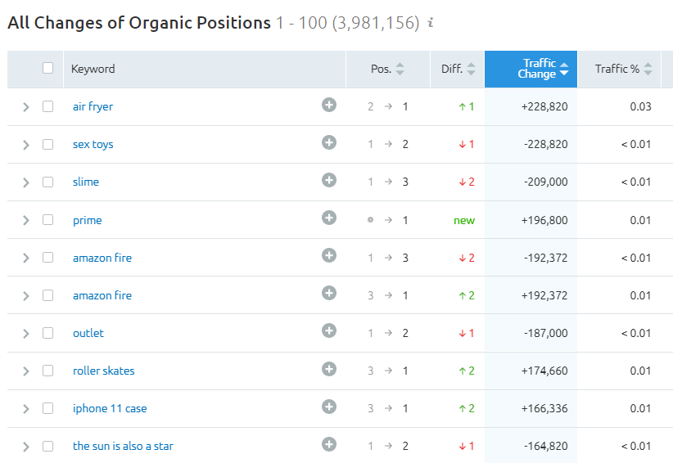Click plus icon in amazon fire -192,372 row
Screen dimensions: 673x463
point(329,255)
